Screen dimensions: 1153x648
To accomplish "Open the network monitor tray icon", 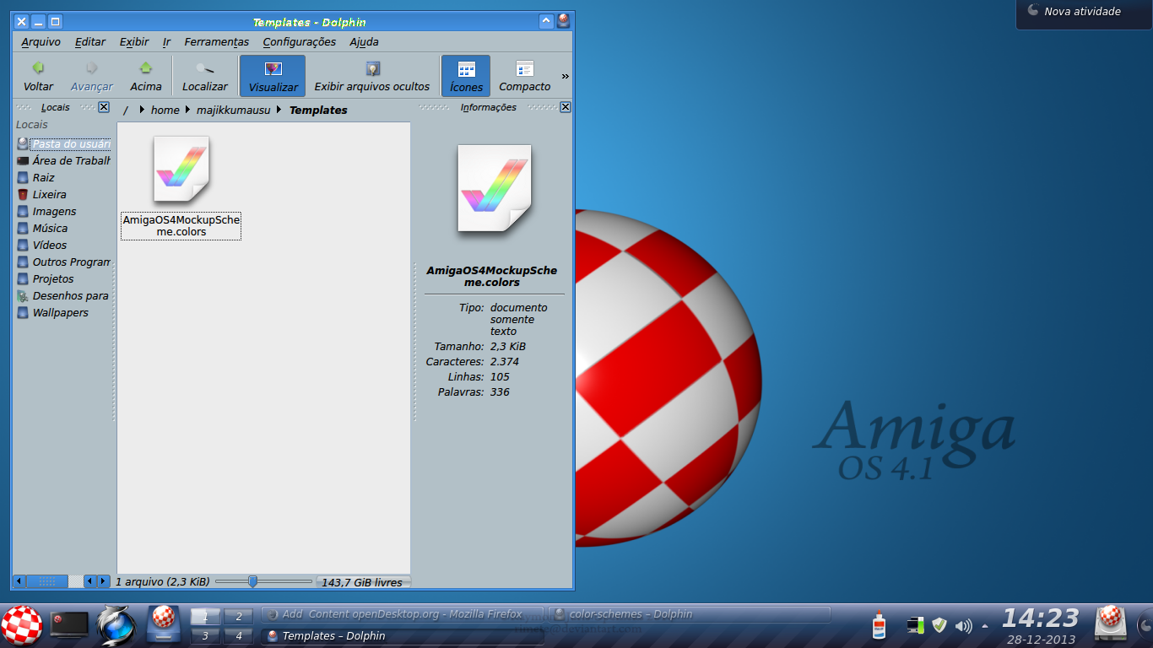I will tap(915, 625).
